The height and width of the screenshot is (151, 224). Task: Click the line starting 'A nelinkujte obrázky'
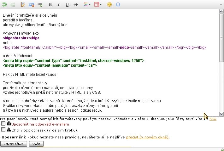[x=82, y=101]
